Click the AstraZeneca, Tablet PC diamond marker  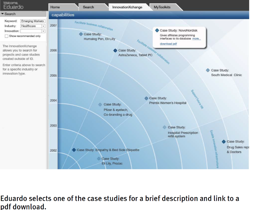pyautogui.click(x=115, y=50)
